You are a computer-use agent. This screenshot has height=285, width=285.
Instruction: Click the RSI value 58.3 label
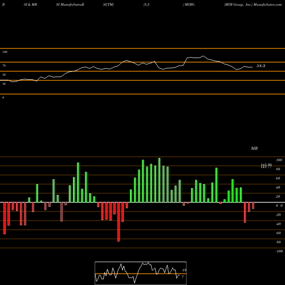coord(260,66)
